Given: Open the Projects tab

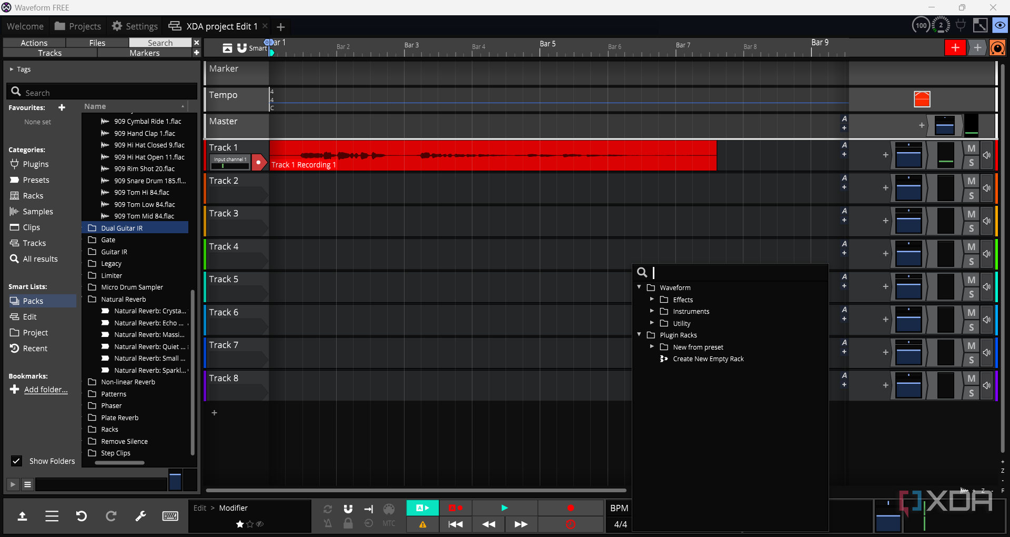Looking at the screenshot, I should click(x=78, y=26).
